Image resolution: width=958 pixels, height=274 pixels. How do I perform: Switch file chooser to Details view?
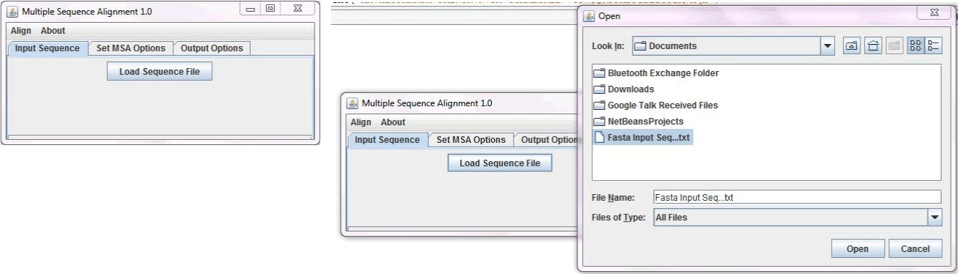point(934,46)
